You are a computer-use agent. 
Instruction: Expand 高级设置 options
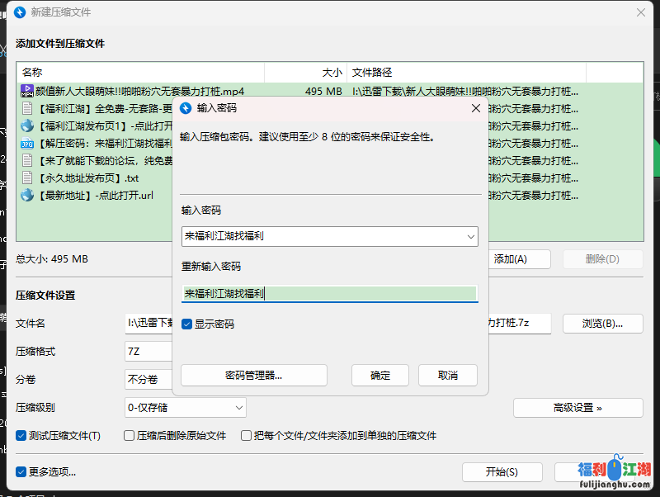point(577,408)
